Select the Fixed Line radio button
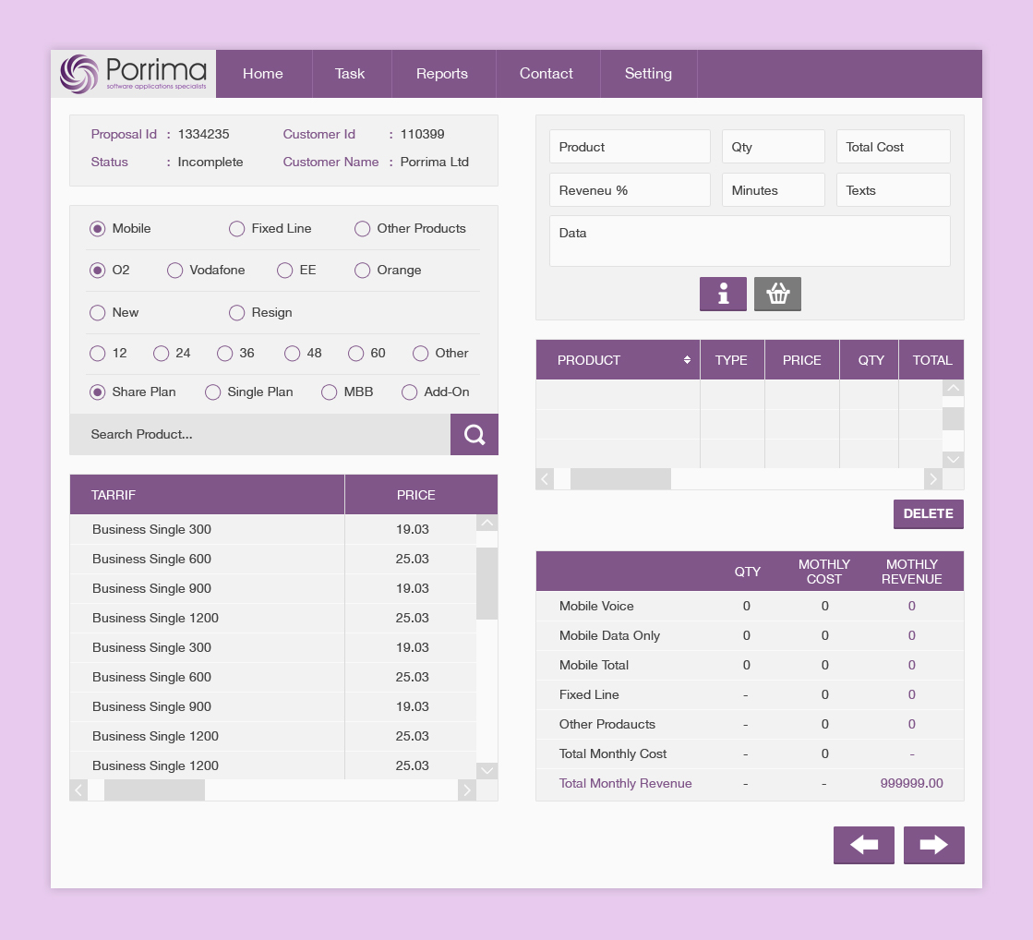1033x940 pixels. point(236,229)
